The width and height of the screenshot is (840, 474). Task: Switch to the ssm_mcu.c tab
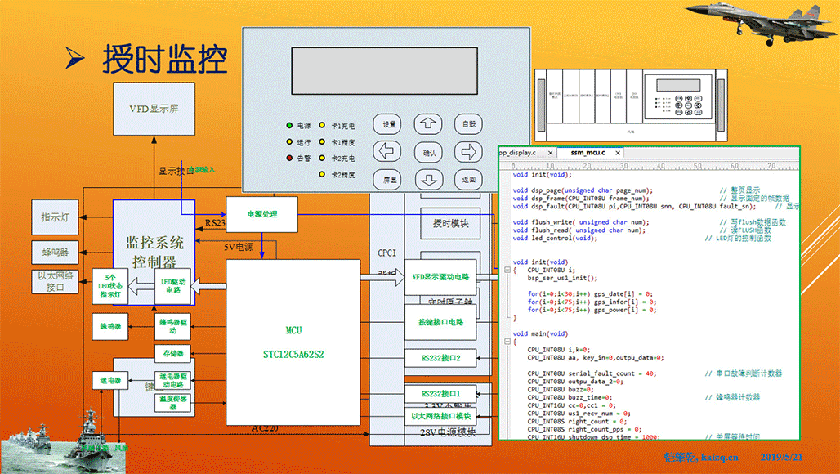point(588,153)
